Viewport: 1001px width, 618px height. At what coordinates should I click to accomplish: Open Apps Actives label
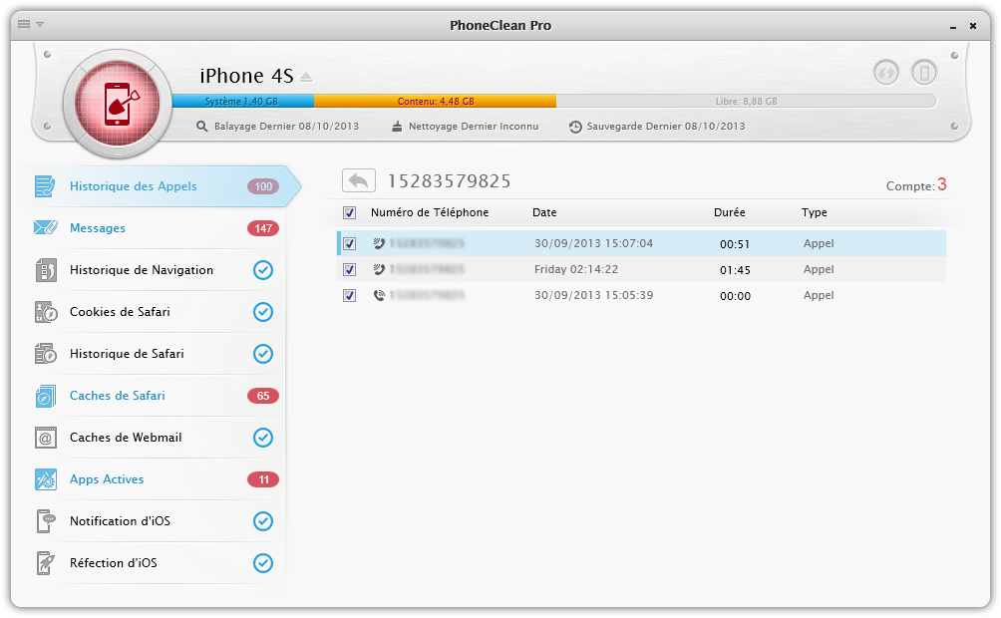(107, 479)
